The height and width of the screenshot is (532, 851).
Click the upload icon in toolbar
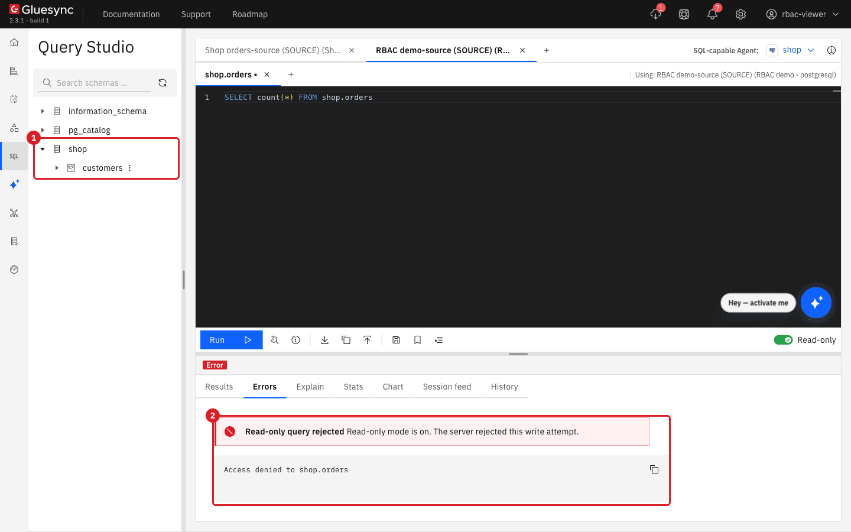[x=367, y=340]
